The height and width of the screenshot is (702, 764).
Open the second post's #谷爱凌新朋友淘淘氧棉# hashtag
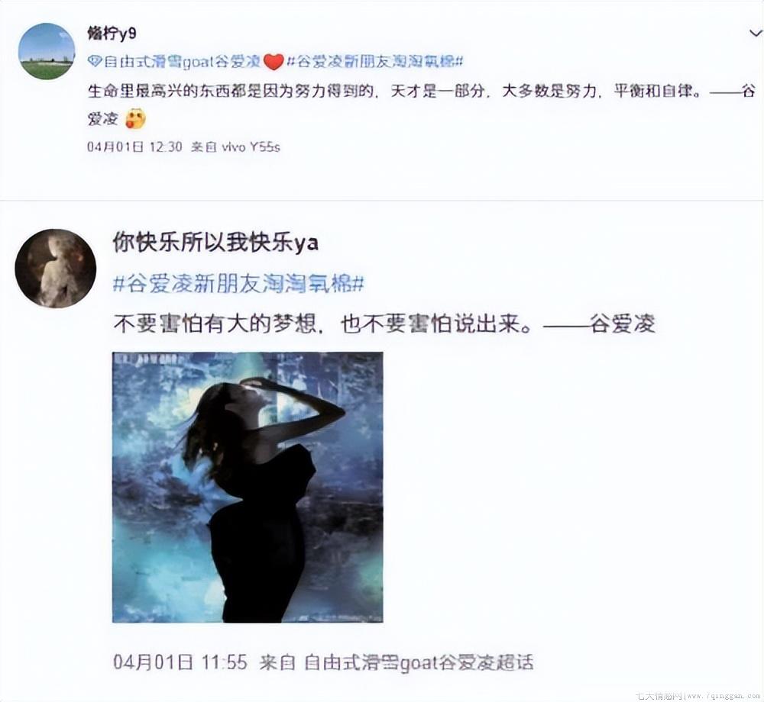coord(238,284)
